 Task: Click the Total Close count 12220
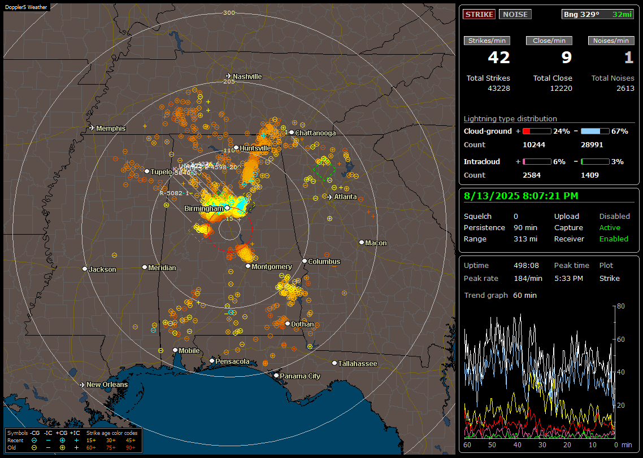pyautogui.click(x=561, y=89)
